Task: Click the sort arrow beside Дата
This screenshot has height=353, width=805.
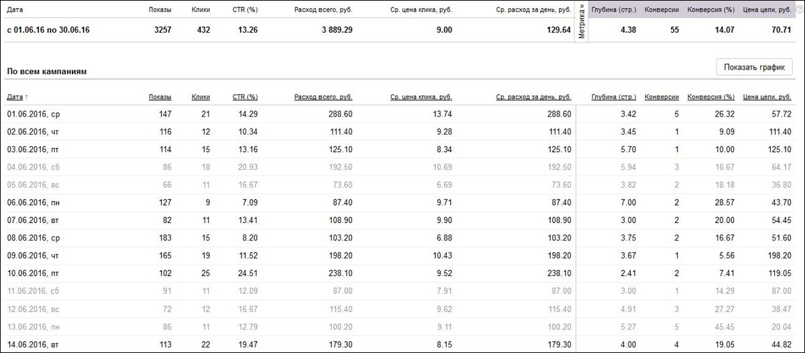Action: pos(27,97)
